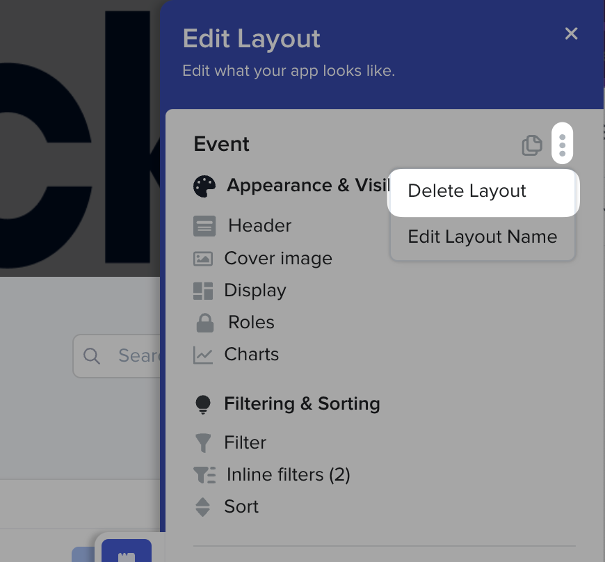
Task: Open the Cover image settings
Action: [278, 259]
